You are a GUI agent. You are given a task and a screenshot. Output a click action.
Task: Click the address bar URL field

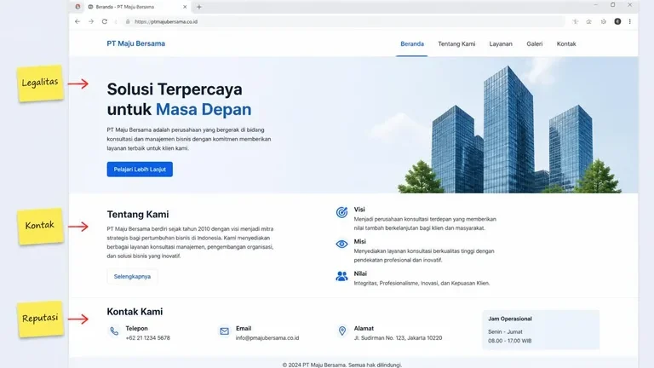pyautogui.click(x=342, y=21)
